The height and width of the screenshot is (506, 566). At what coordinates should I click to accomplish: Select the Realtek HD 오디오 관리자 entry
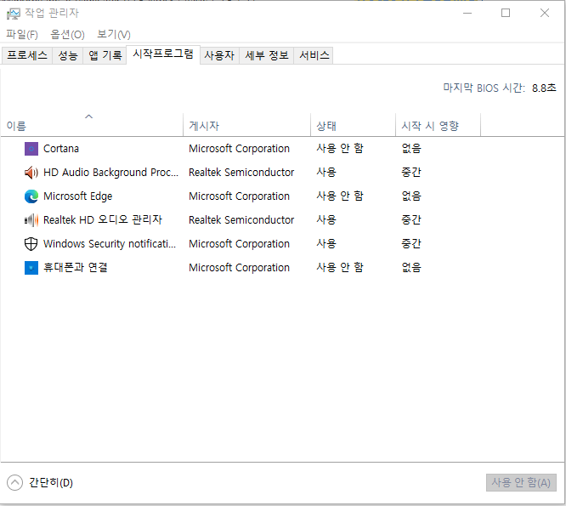[103, 220]
